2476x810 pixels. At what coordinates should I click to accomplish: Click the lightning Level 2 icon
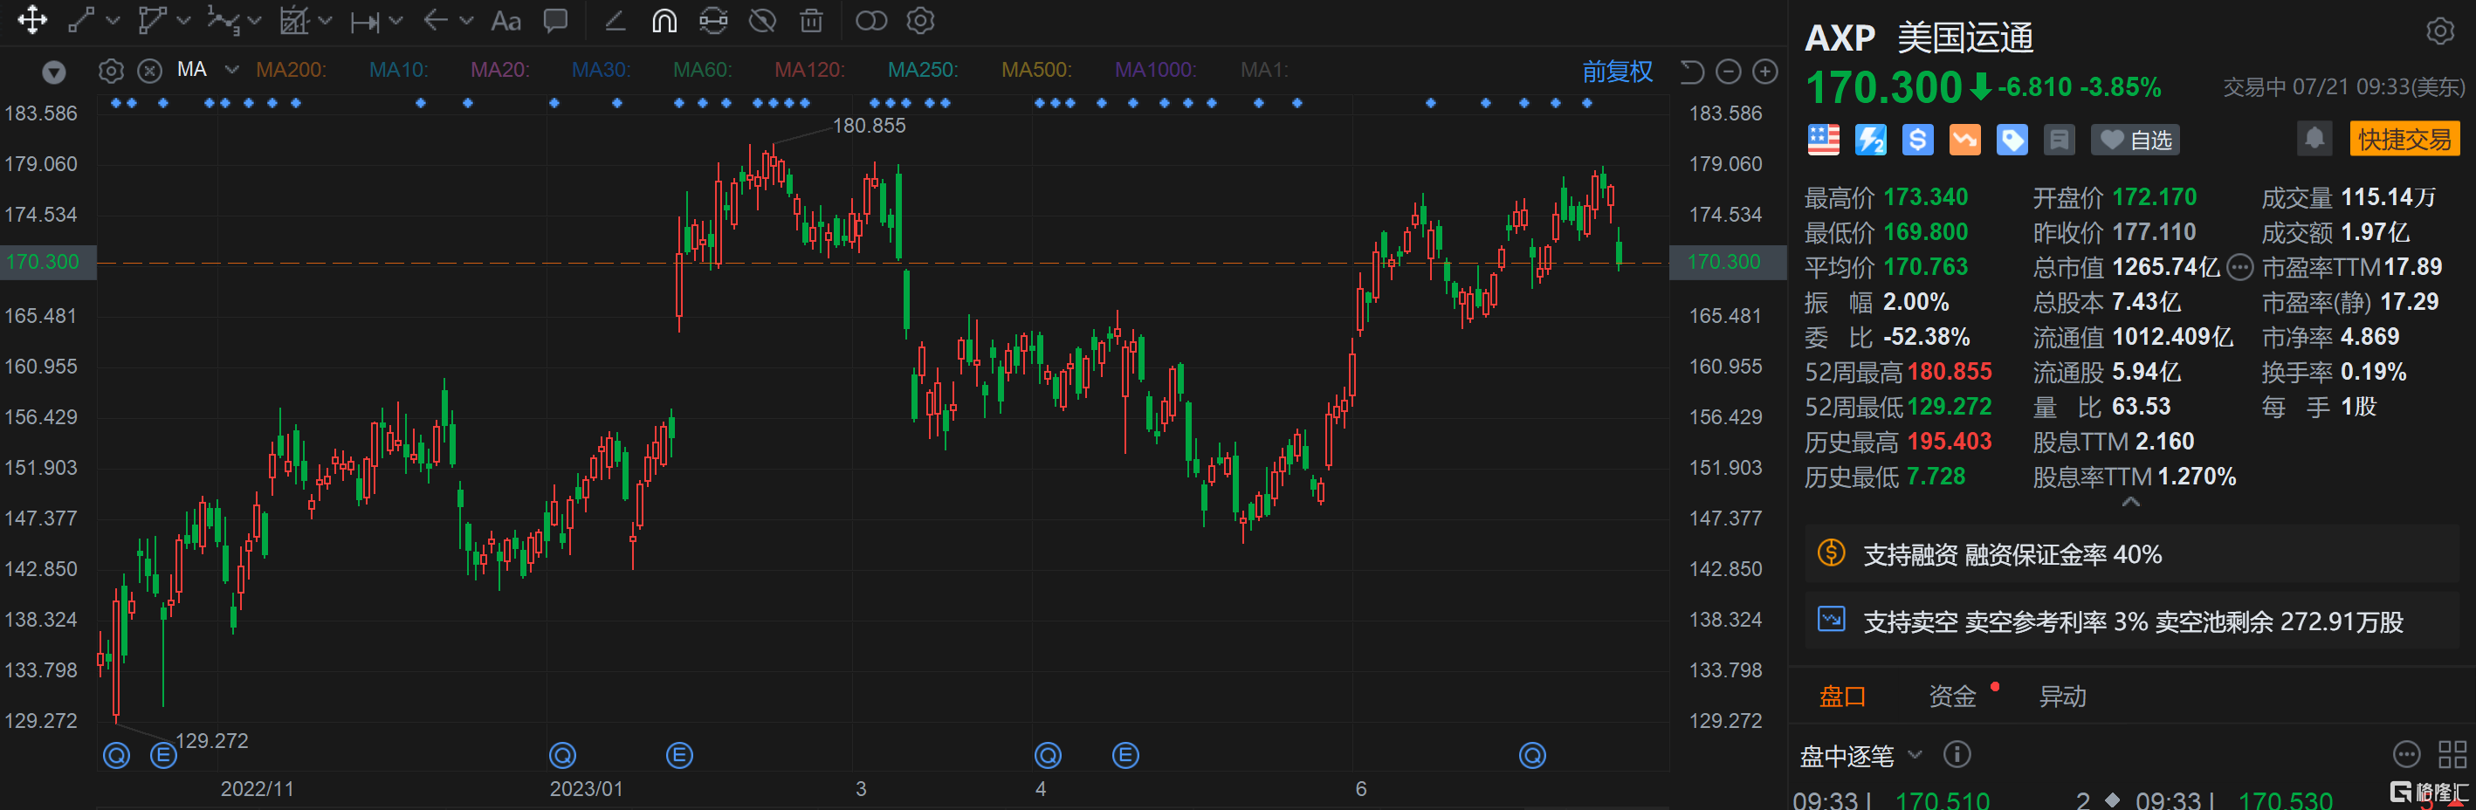click(1869, 141)
